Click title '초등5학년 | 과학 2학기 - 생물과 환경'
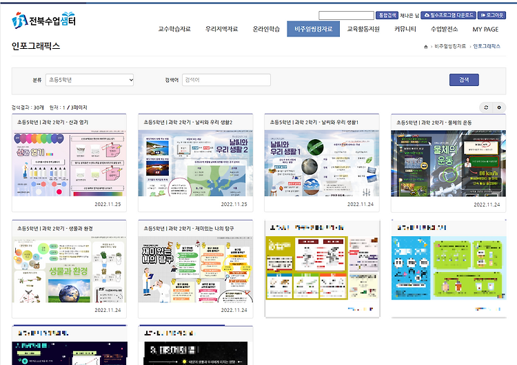Screen dimensions: 517x365 tap(55, 228)
